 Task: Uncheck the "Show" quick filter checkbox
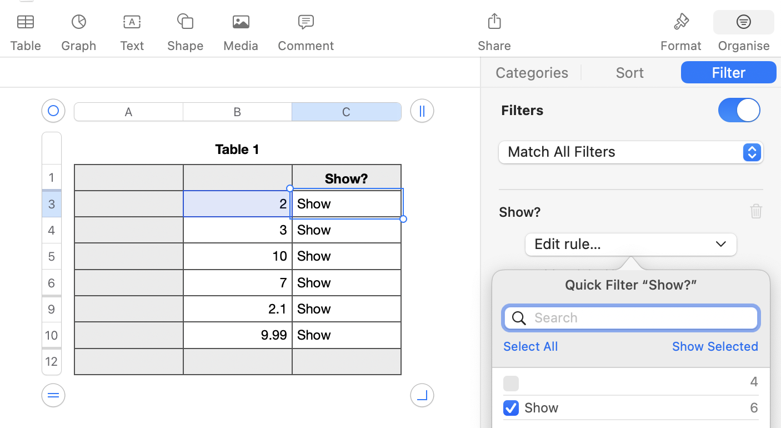[x=511, y=408]
